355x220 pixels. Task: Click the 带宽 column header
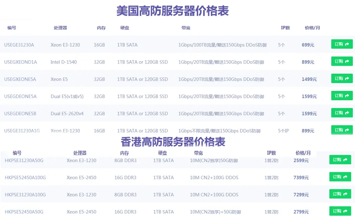[x=186, y=28]
